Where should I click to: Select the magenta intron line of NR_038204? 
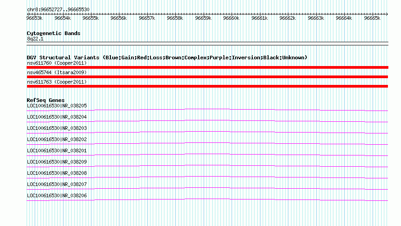207,120
